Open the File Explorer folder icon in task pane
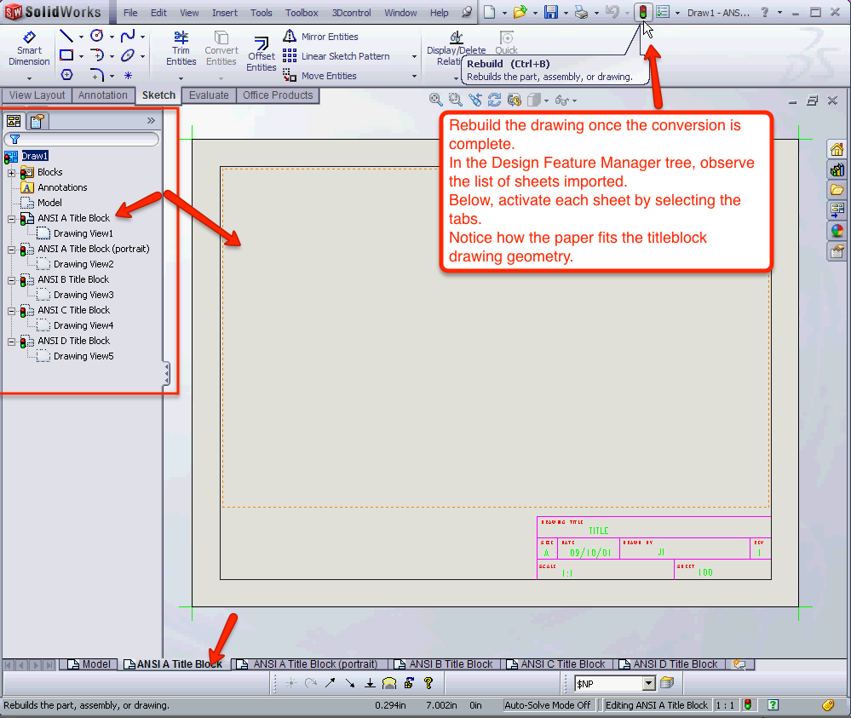This screenshot has width=851, height=718. click(x=837, y=189)
